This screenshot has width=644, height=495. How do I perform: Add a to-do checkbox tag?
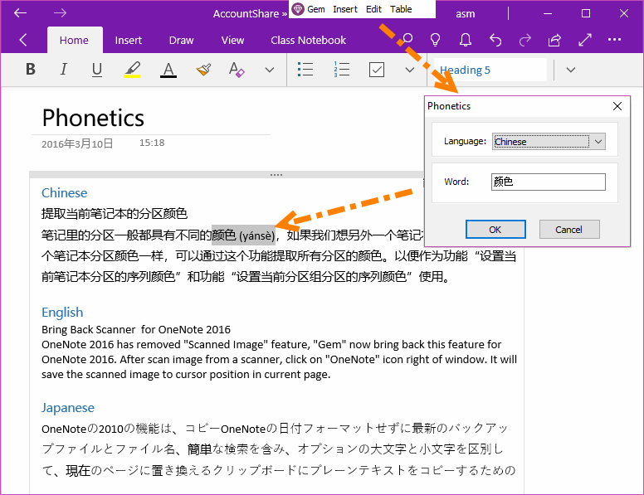click(x=377, y=70)
